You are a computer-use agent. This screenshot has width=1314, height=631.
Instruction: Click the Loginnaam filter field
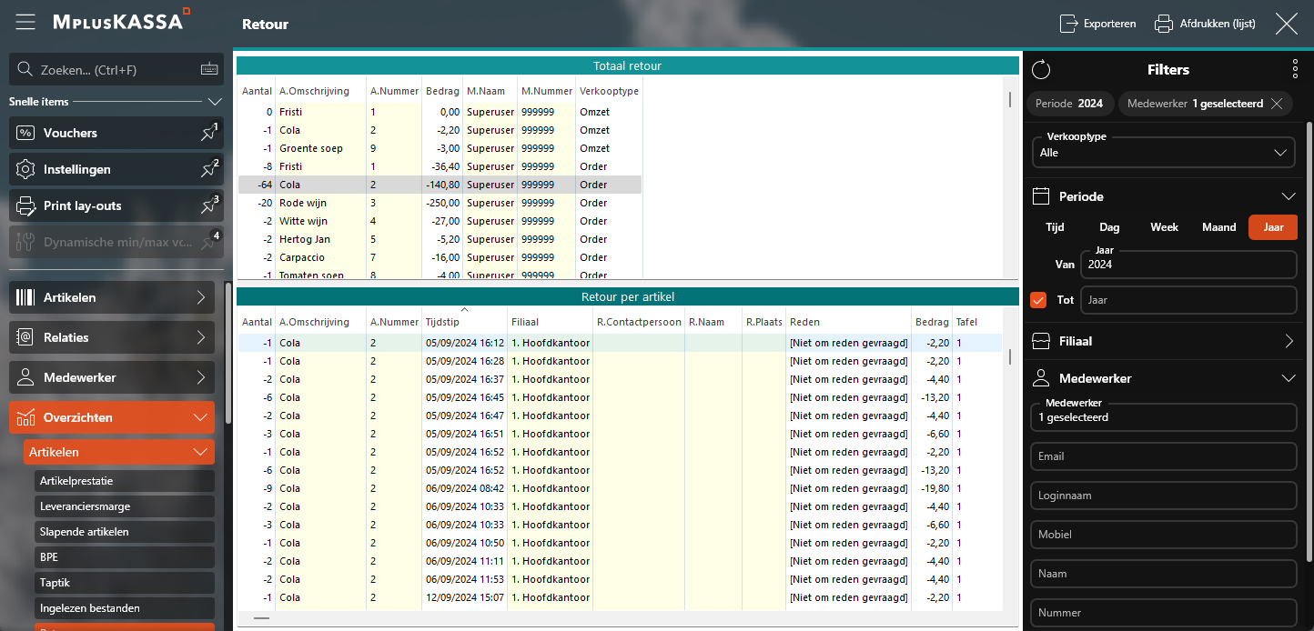click(1164, 496)
